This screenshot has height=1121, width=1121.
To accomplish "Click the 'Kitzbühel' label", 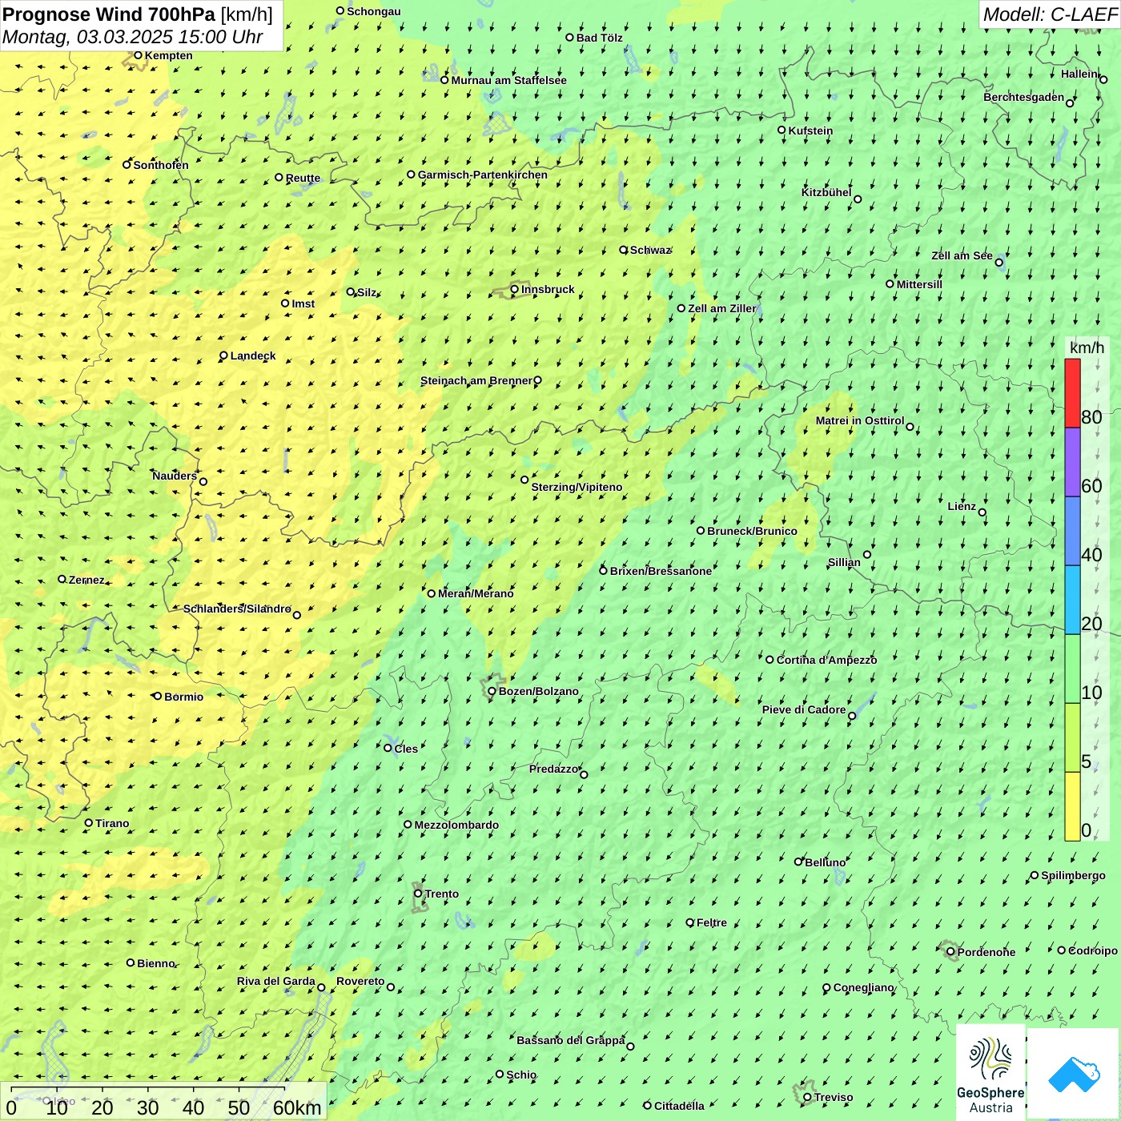I will coord(826,192).
